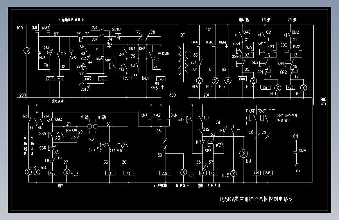Pick the K1 coil box
339x220 pixels.
(x=110, y=173)
